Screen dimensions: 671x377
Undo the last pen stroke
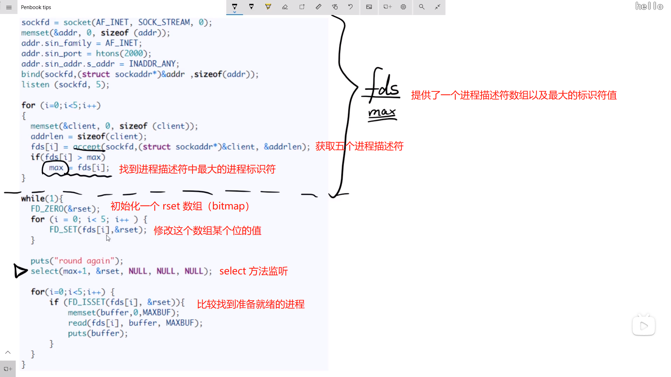point(351,7)
